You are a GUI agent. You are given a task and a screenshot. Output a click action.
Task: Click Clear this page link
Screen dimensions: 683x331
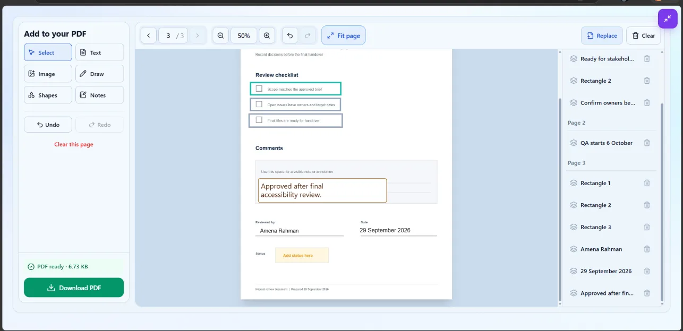click(x=74, y=144)
